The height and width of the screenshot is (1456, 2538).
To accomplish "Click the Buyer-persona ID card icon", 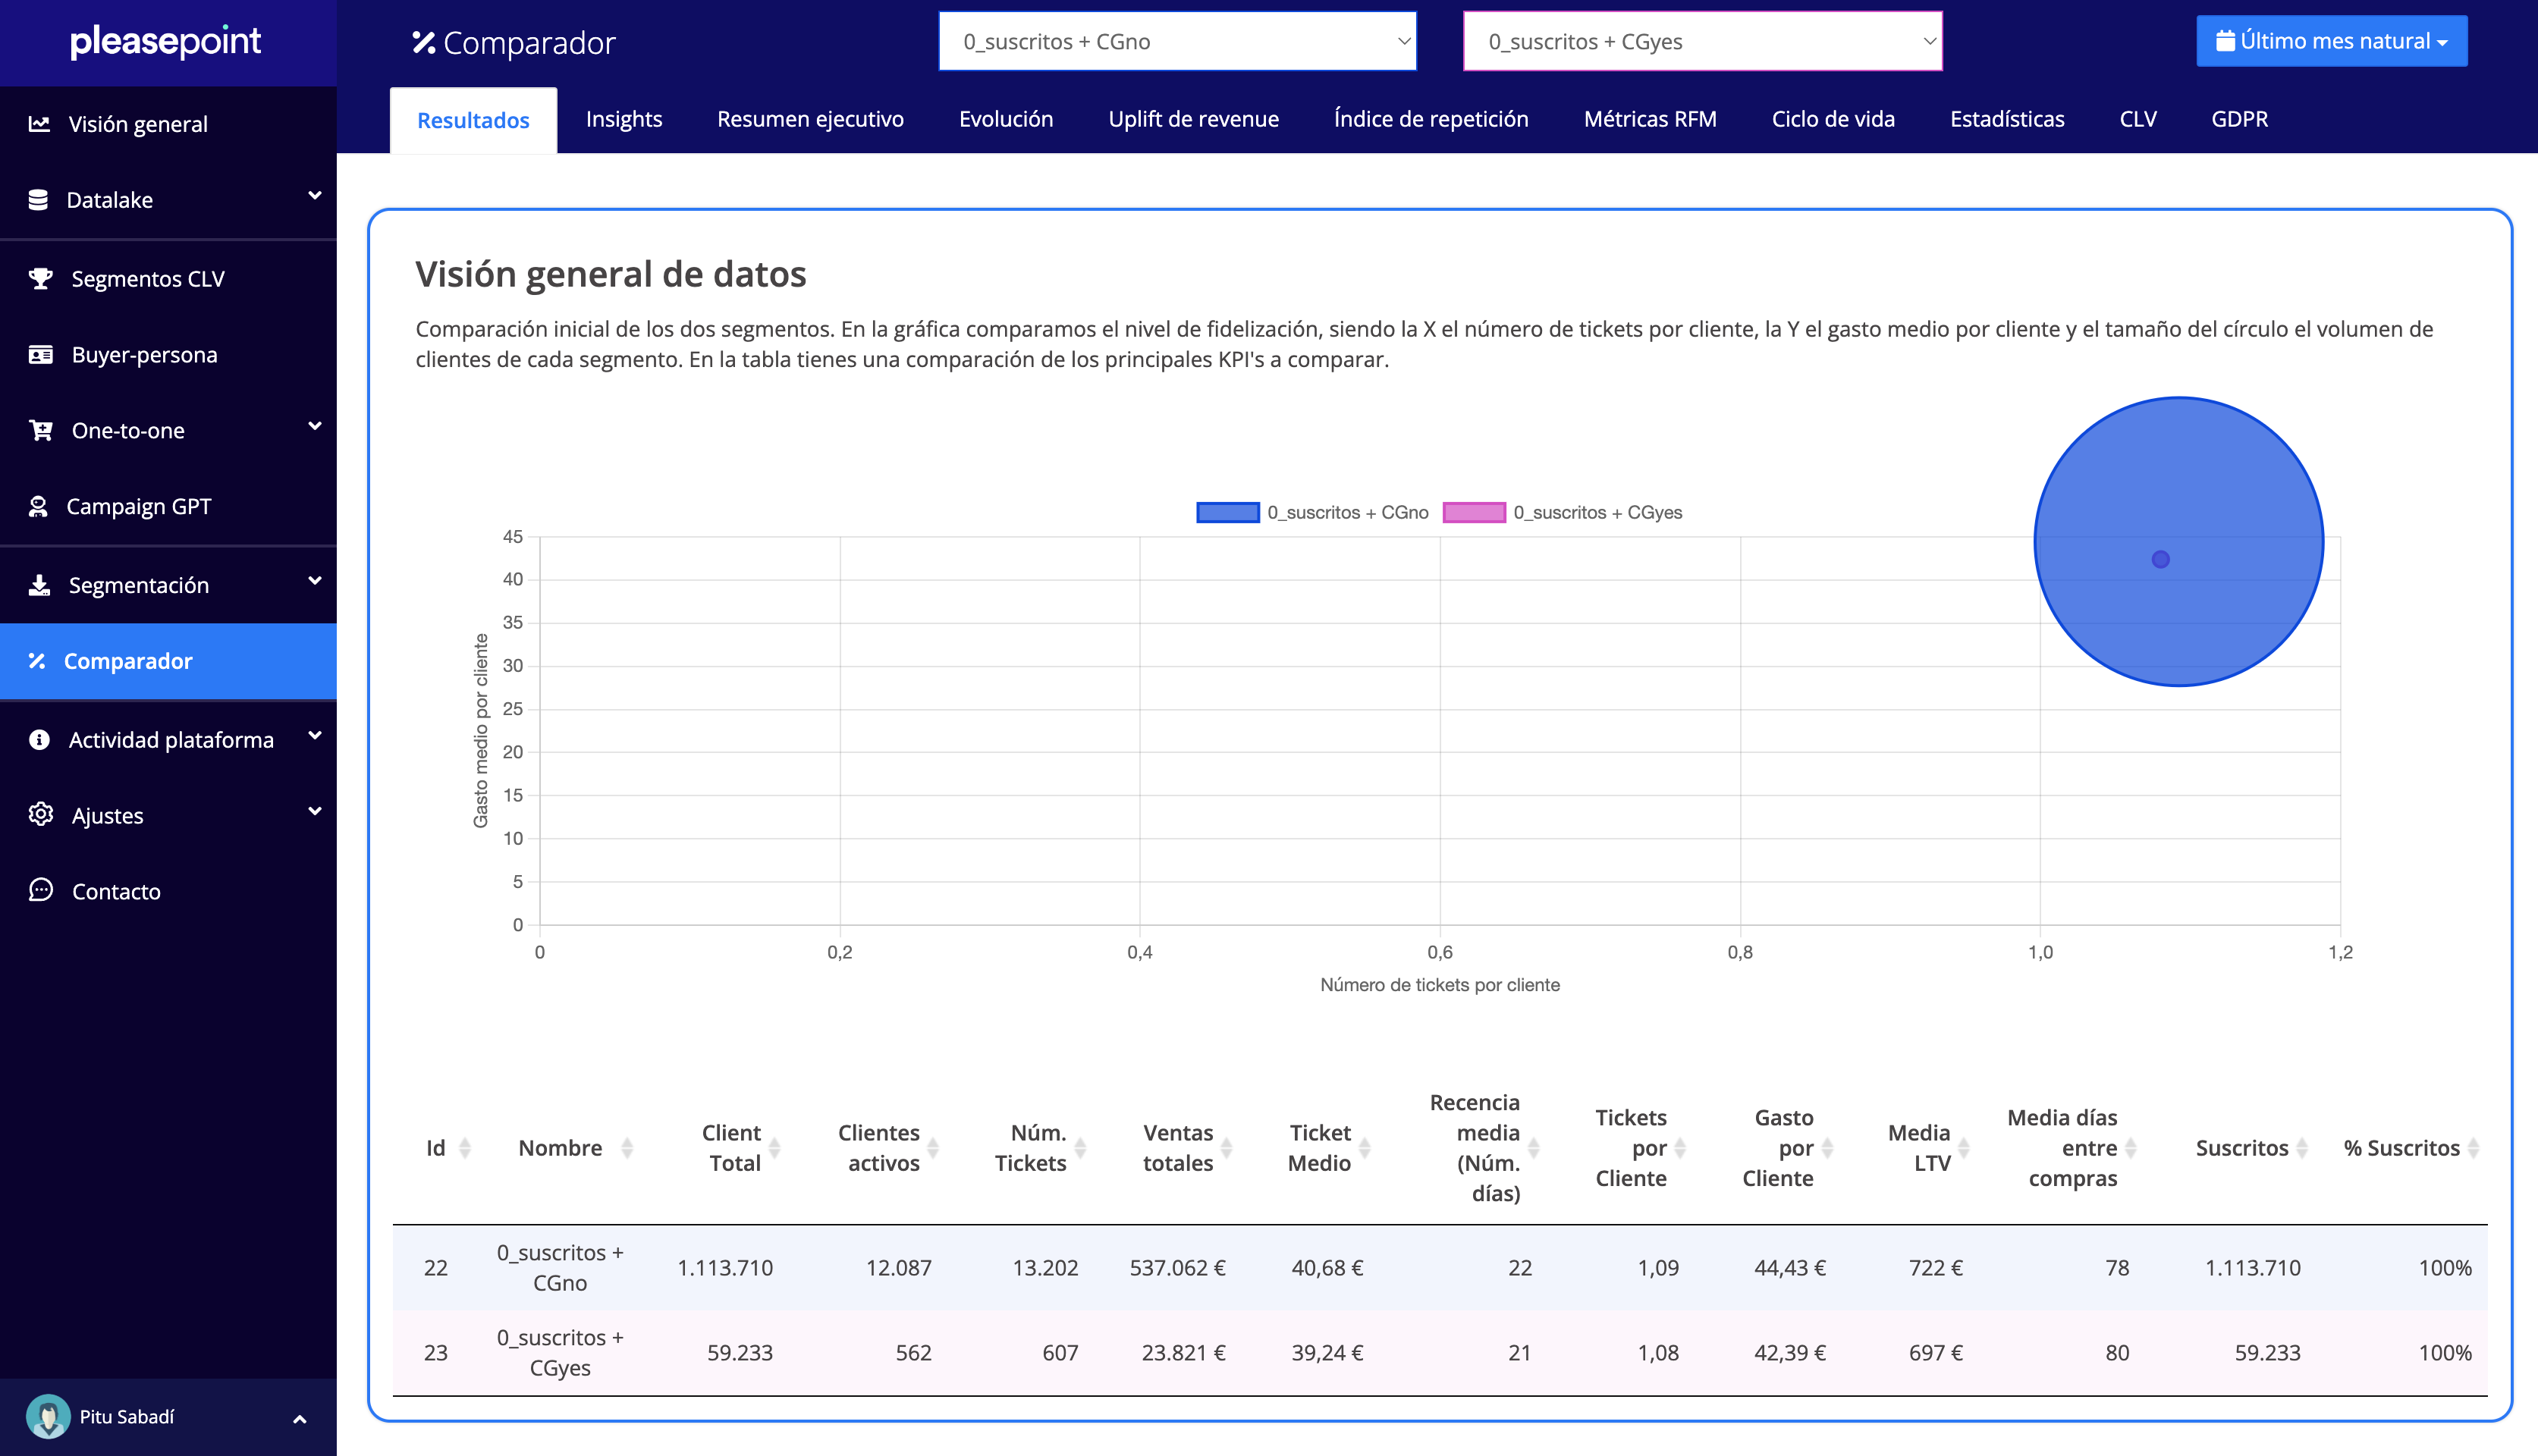I will [41, 355].
